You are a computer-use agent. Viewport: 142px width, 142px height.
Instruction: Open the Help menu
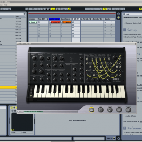[x=6, y=5]
